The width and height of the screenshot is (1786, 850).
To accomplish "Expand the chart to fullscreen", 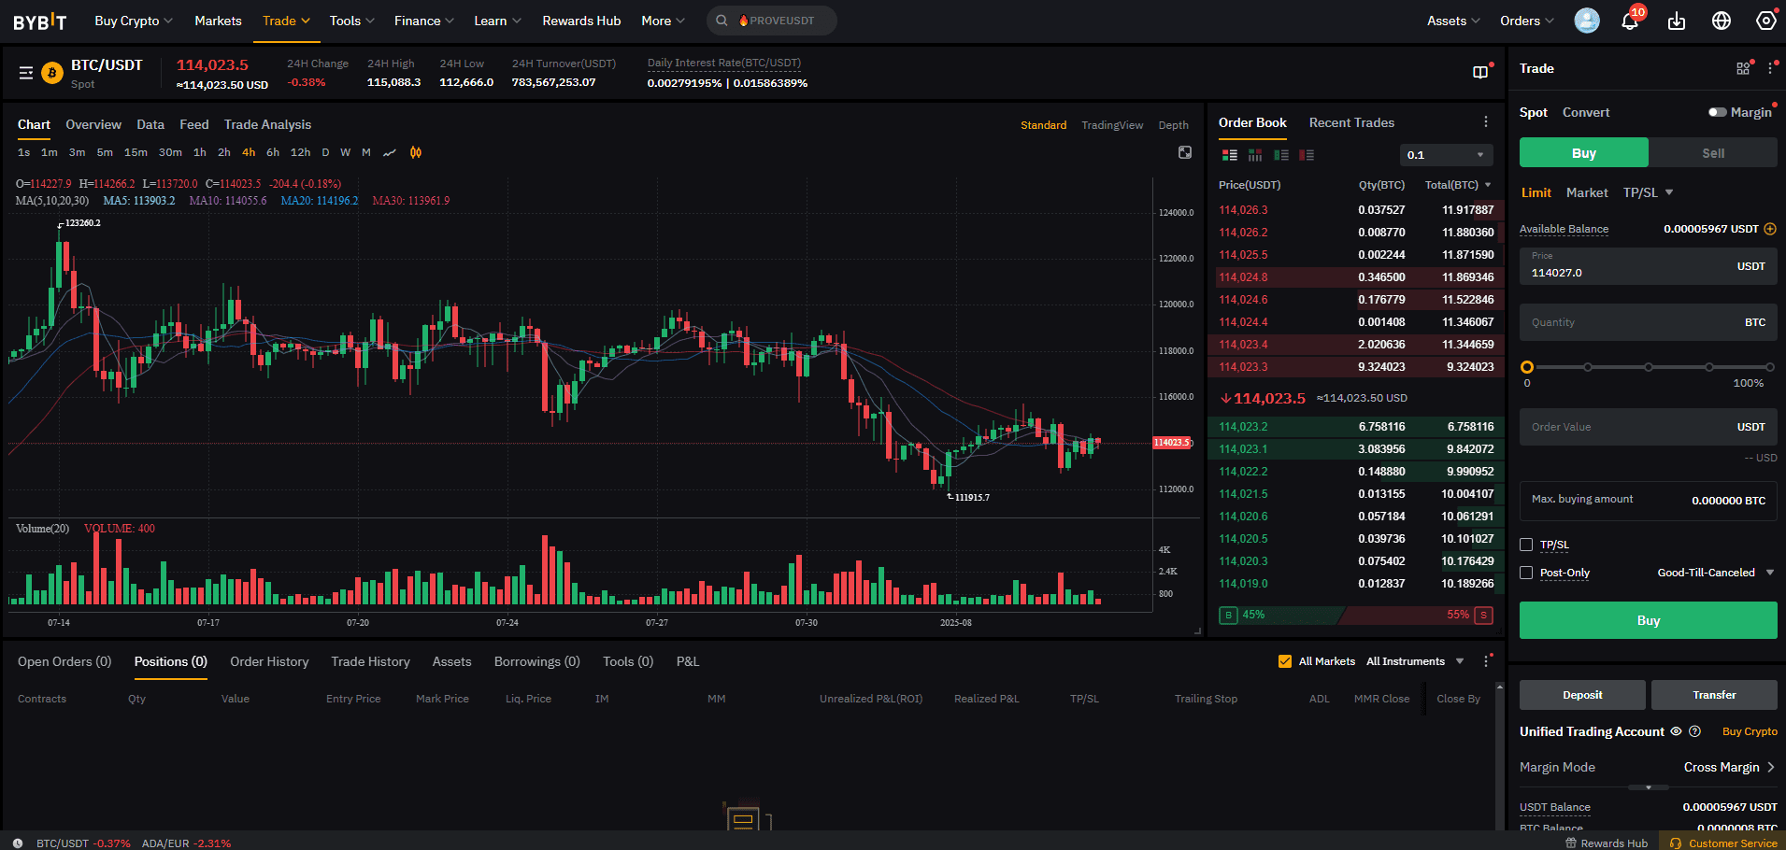I will [1185, 152].
